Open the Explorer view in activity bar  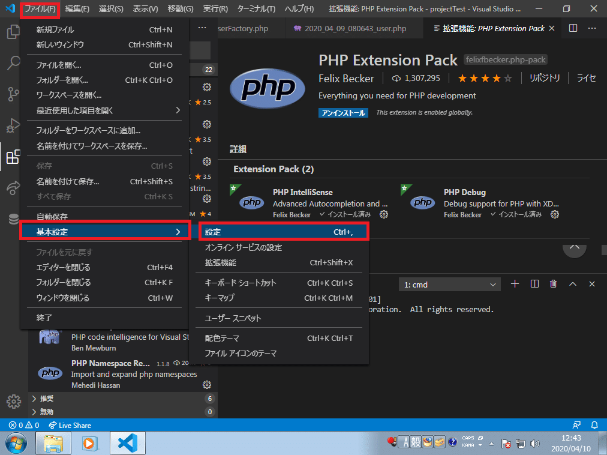(13, 32)
